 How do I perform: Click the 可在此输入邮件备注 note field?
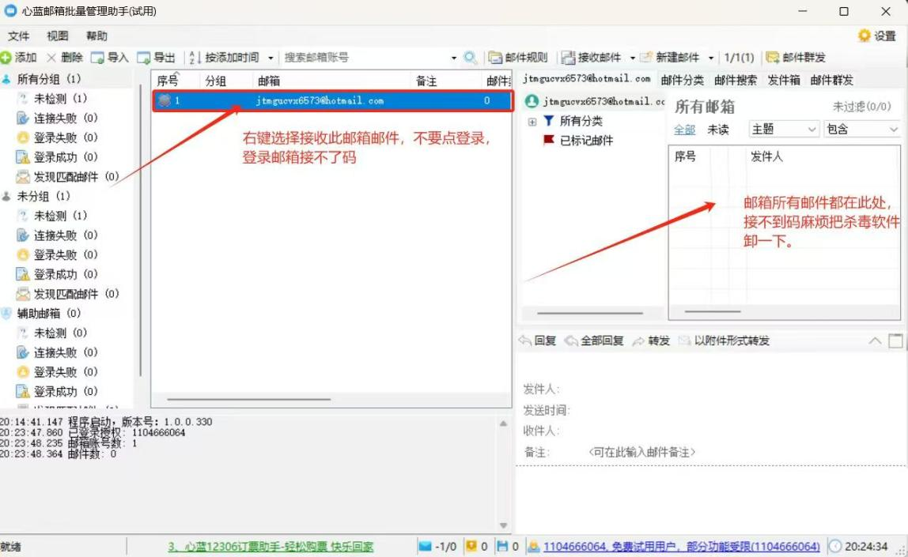tap(641, 452)
